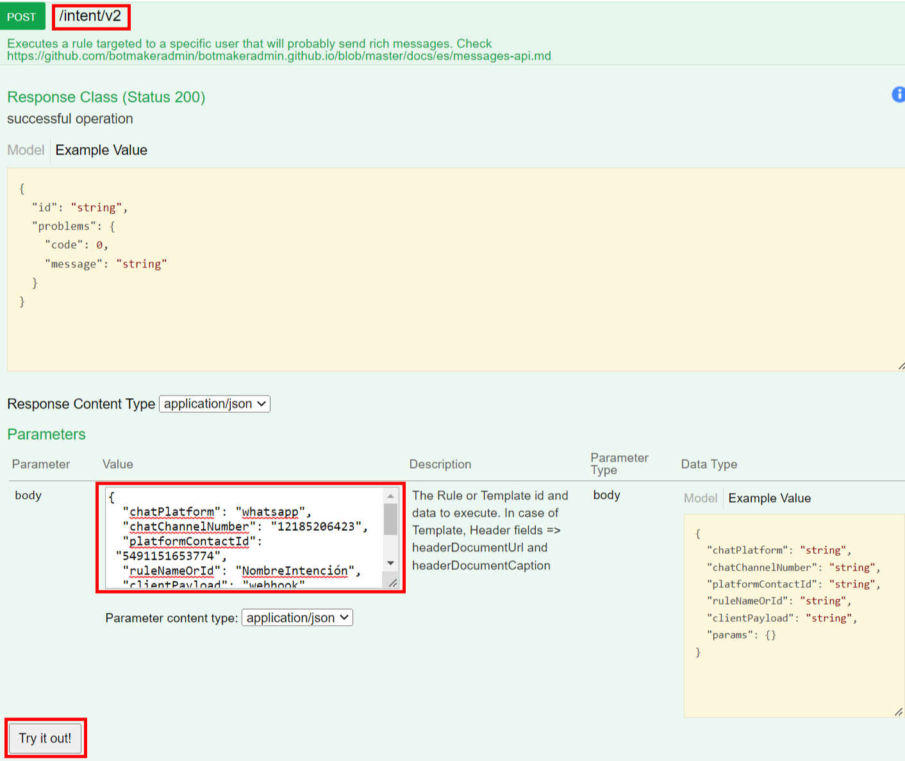
Task: Click the green POST method badge
Action: coord(22,17)
